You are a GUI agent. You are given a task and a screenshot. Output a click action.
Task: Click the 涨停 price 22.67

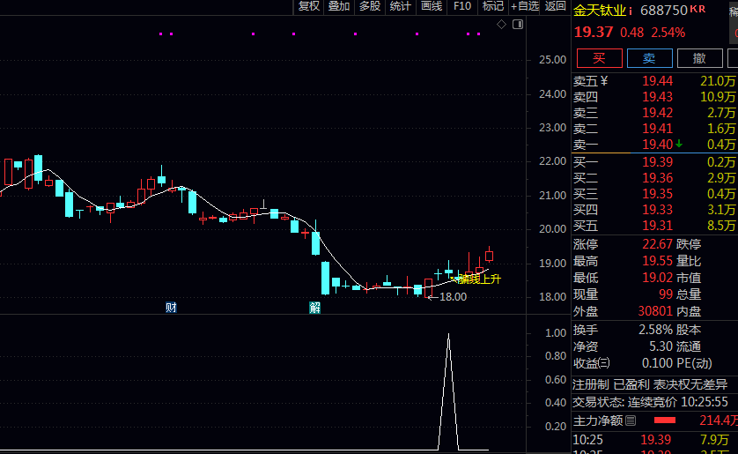point(658,244)
